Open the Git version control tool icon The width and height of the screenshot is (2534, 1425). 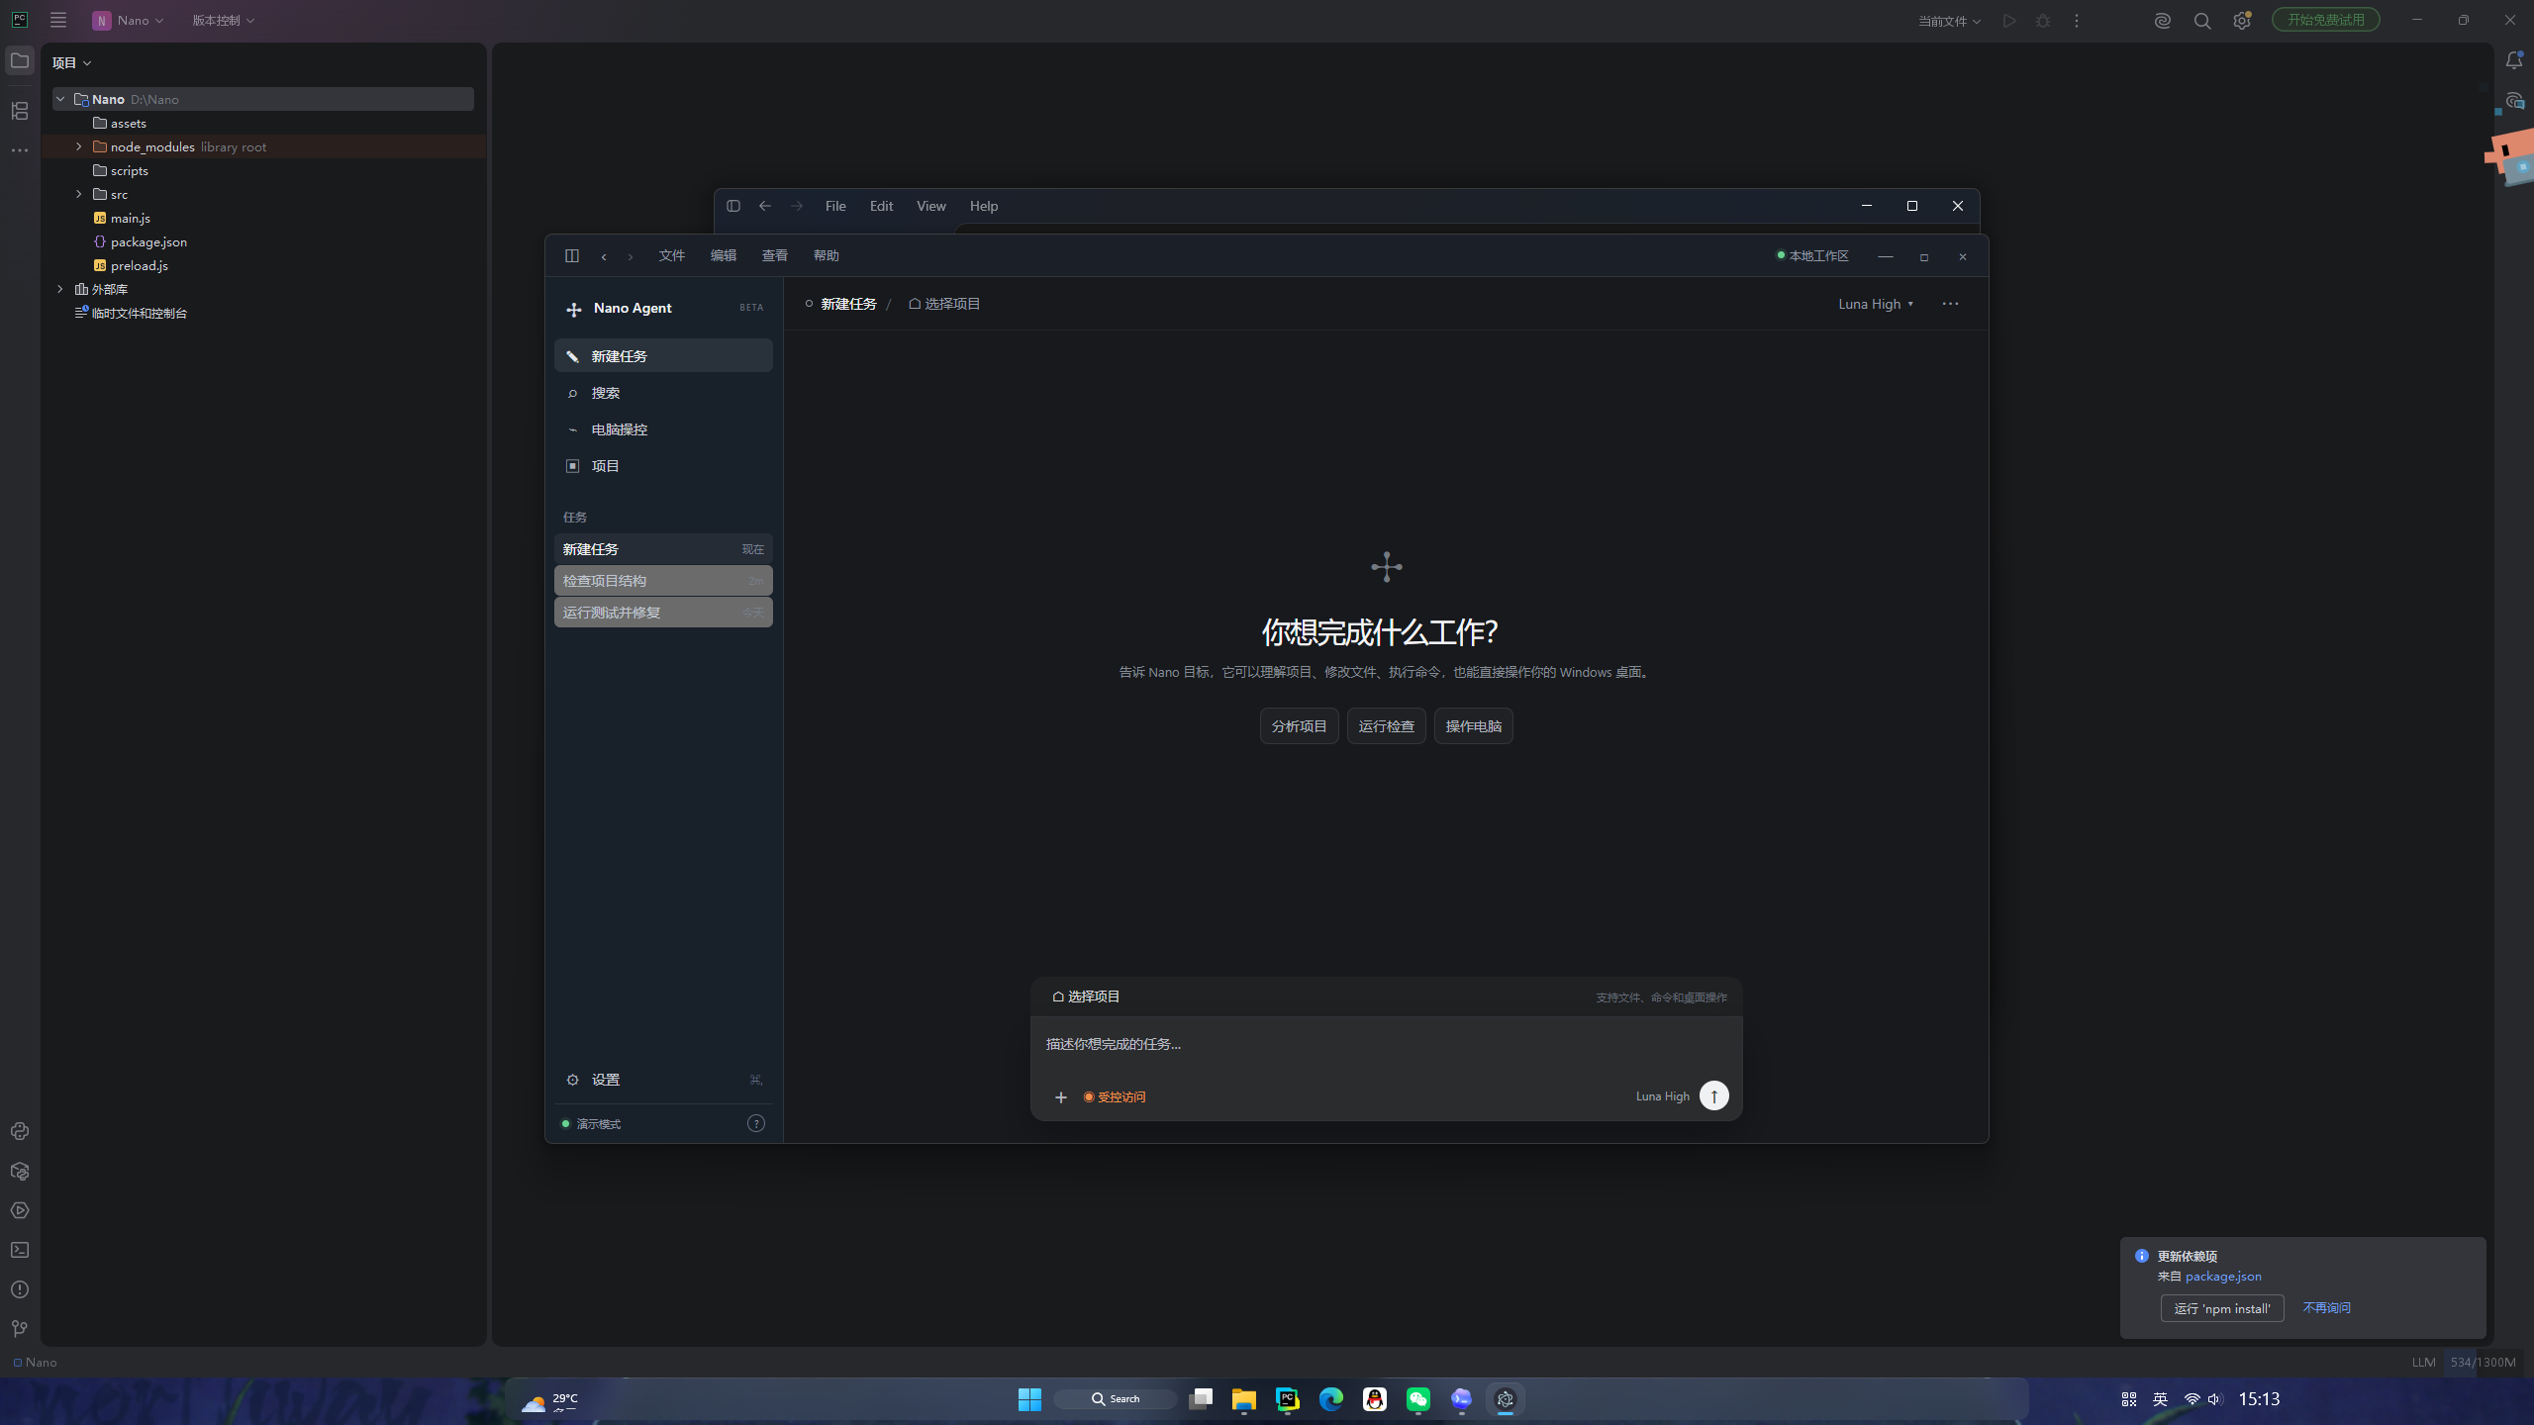(x=20, y=1328)
